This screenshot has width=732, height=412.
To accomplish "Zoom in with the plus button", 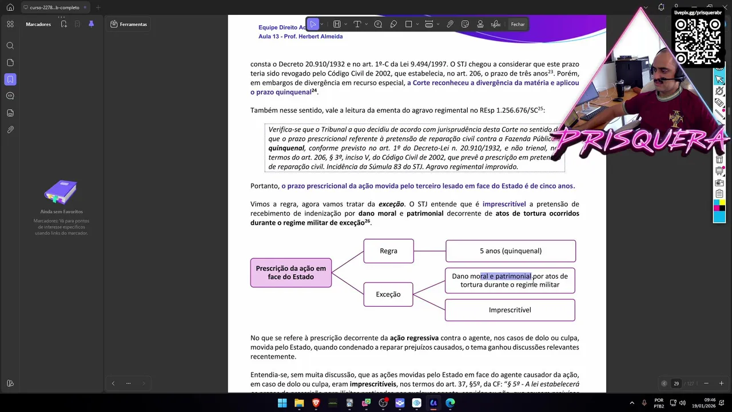I will point(721,383).
